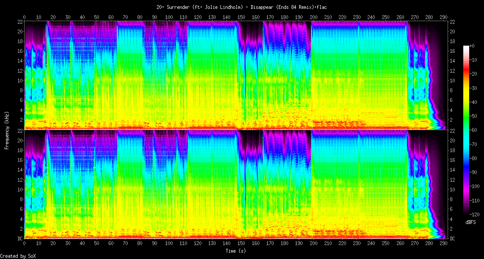
Task: Click the 200 tick on the top time axis
Action: (313, 17)
